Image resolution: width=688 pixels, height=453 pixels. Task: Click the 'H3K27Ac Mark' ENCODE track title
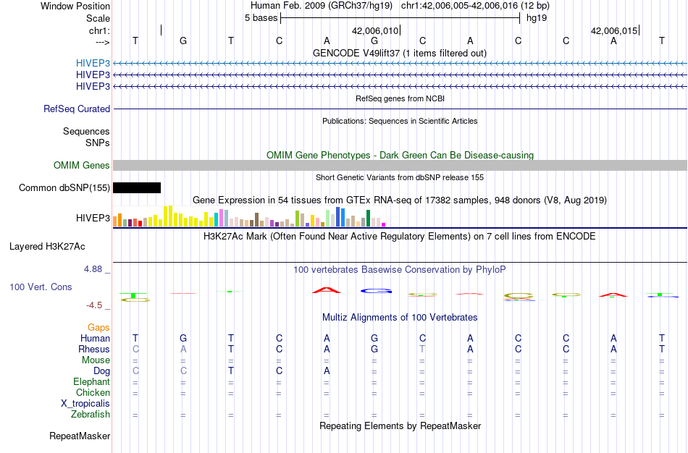400,237
